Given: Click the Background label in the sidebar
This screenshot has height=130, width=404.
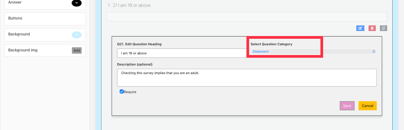Looking at the screenshot, I should pos(19,34).
